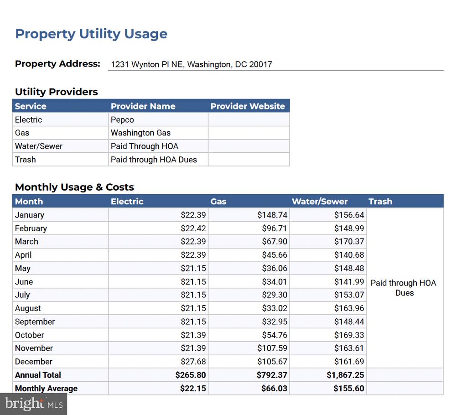The width and height of the screenshot is (467, 415).
Task: Click the "Monthly Average" row label
Action: coord(46,389)
